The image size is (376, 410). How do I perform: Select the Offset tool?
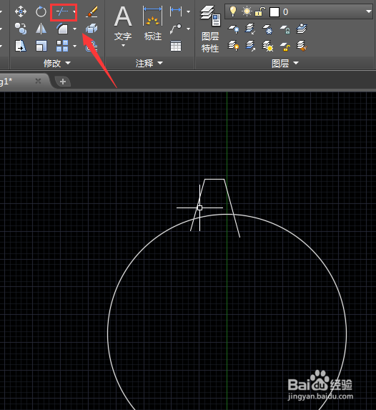[91, 47]
